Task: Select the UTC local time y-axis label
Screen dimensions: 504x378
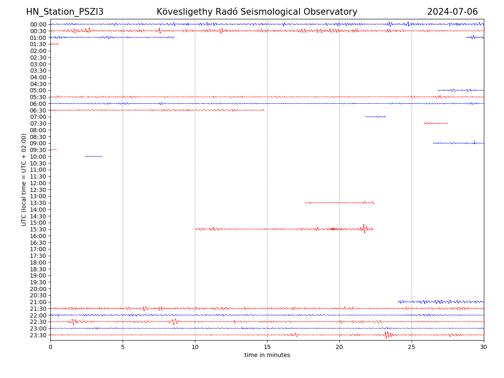Action: click(x=24, y=179)
